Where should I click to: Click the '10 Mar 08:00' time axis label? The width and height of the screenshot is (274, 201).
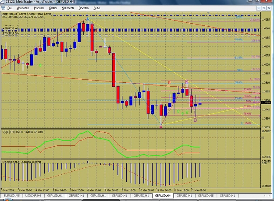point(146,190)
